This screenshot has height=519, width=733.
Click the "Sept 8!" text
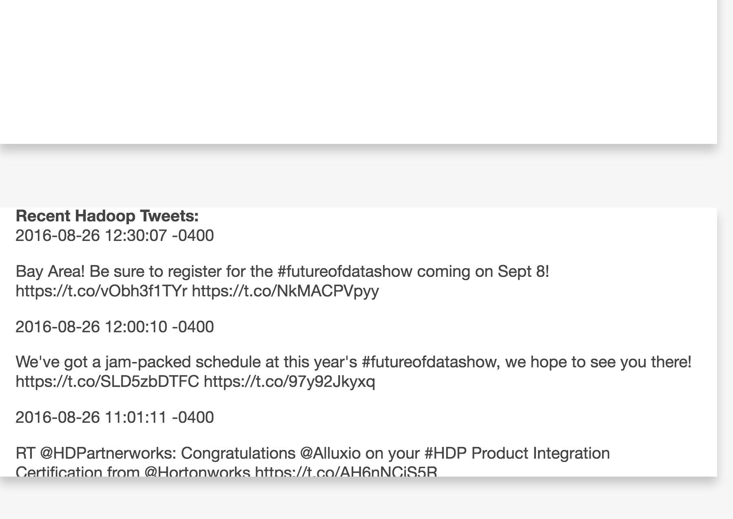coord(523,272)
